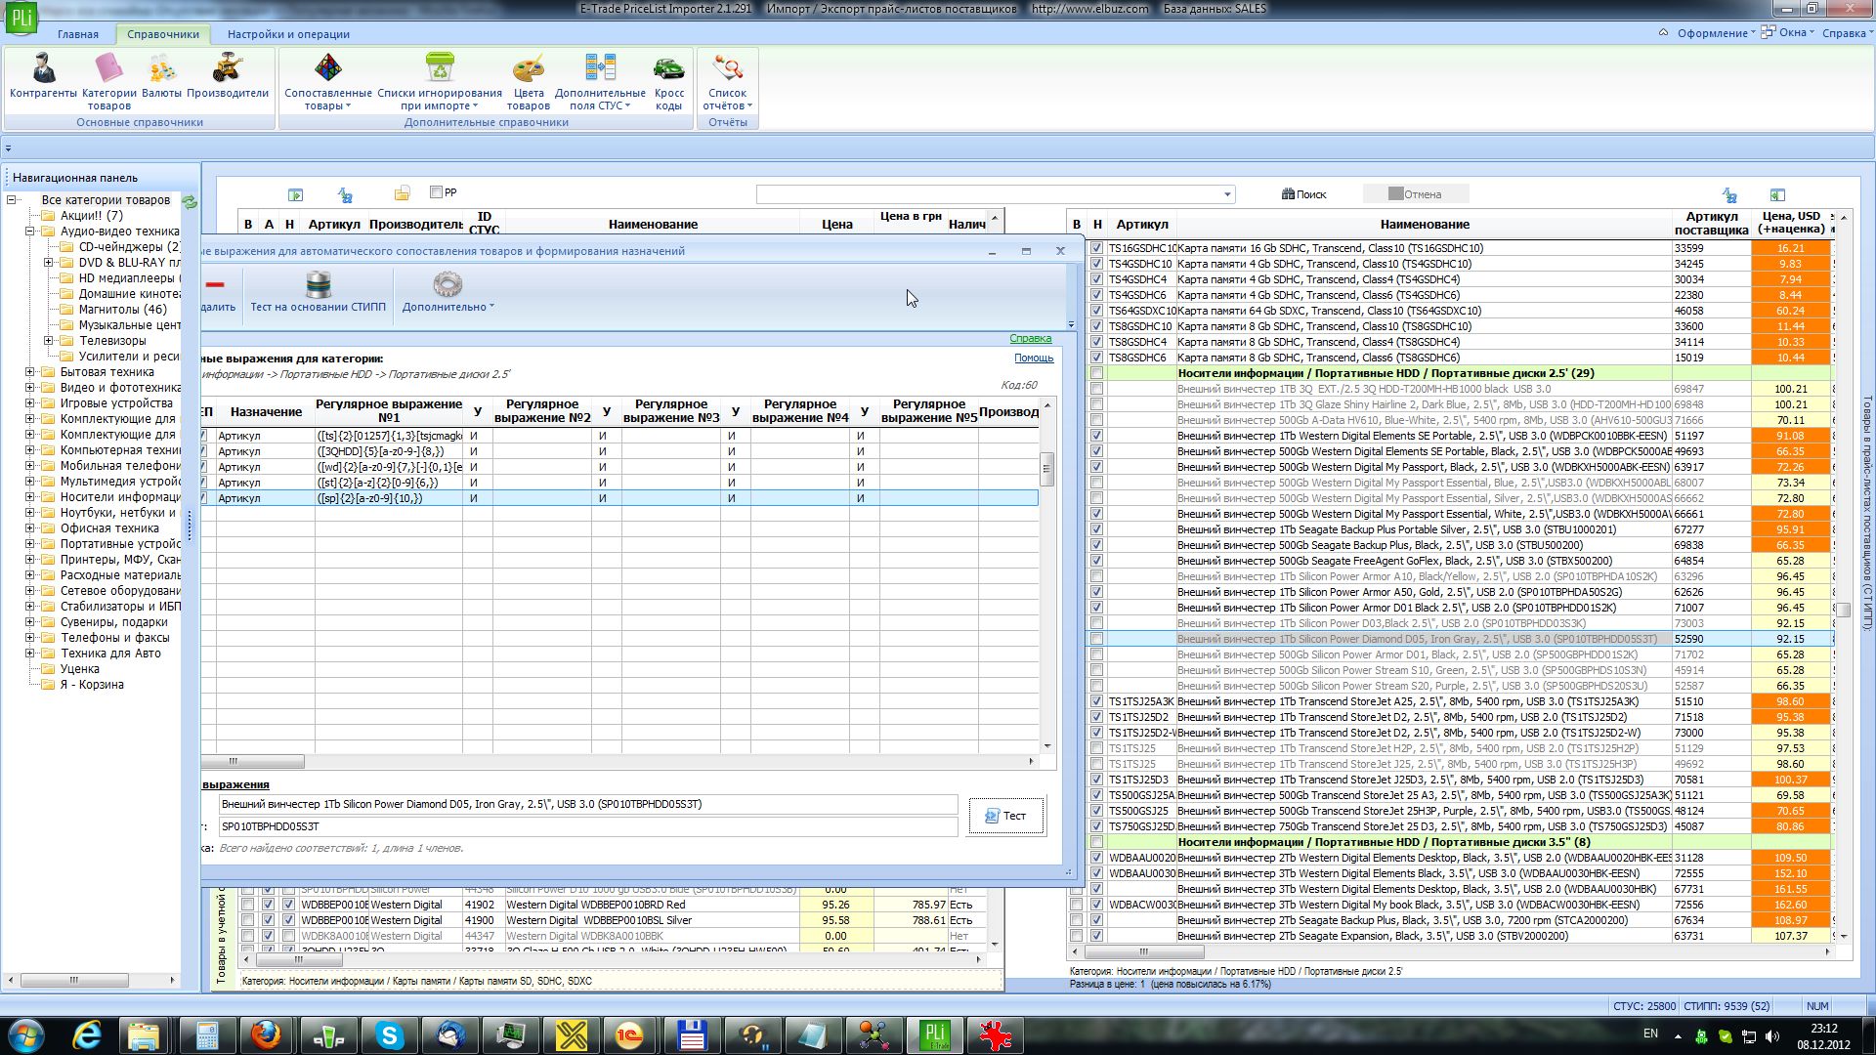
Task: Open Firefox from the taskbar
Action: click(x=266, y=1034)
